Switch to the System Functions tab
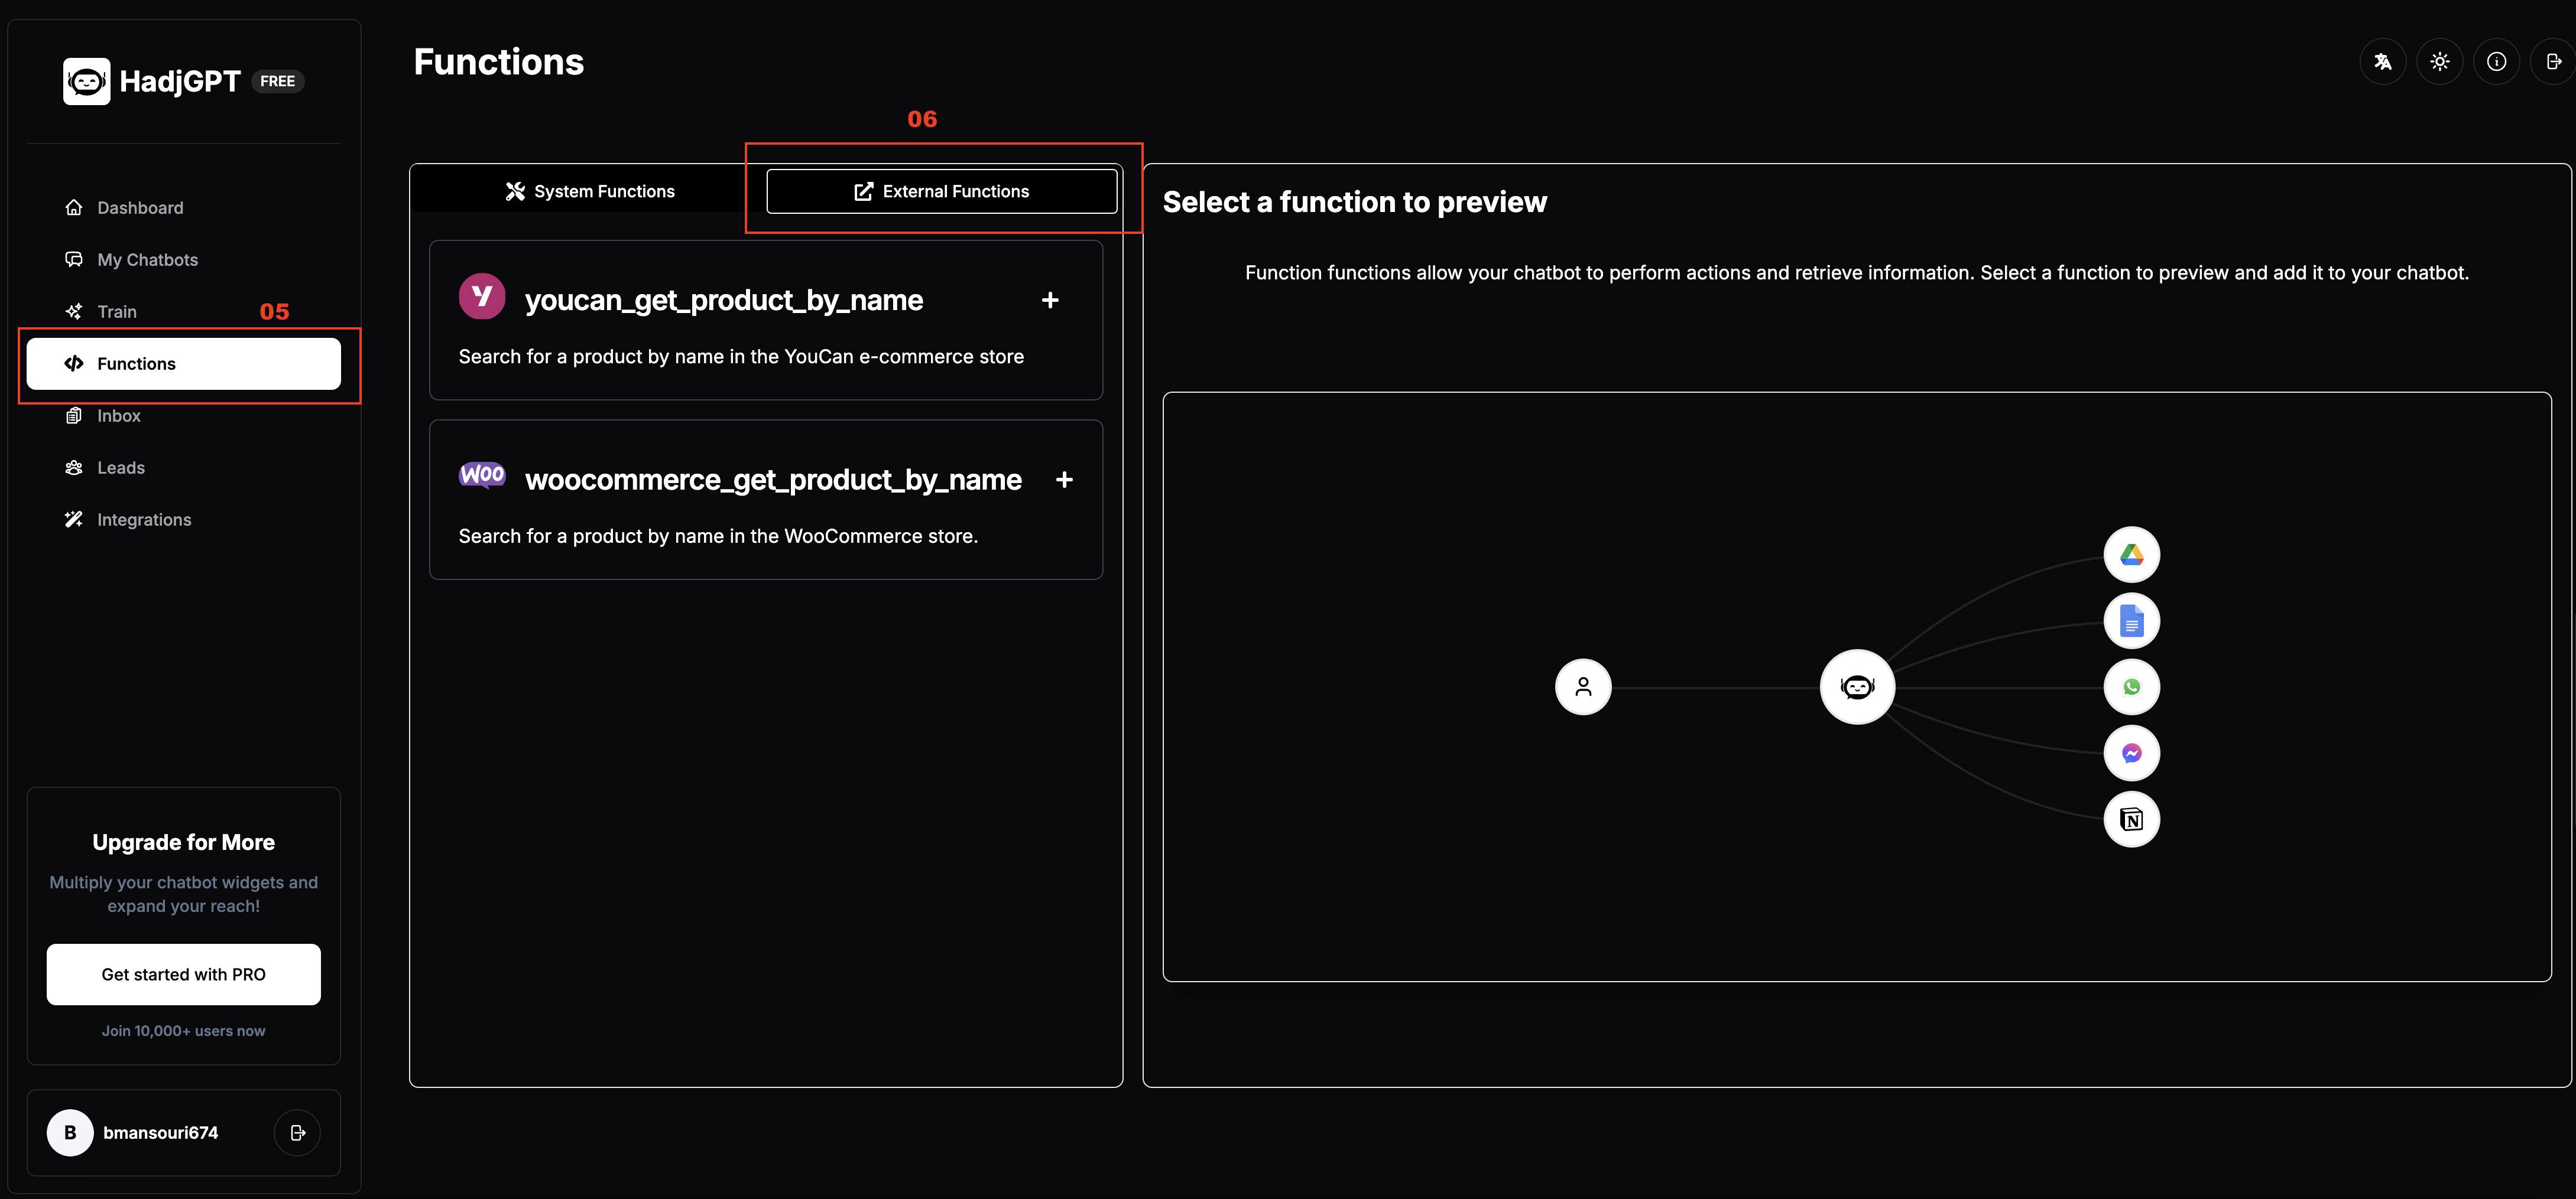The height and width of the screenshot is (1199, 2576). click(x=590, y=191)
